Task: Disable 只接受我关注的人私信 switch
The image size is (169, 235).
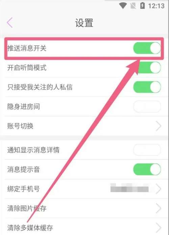Action: (x=147, y=87)
